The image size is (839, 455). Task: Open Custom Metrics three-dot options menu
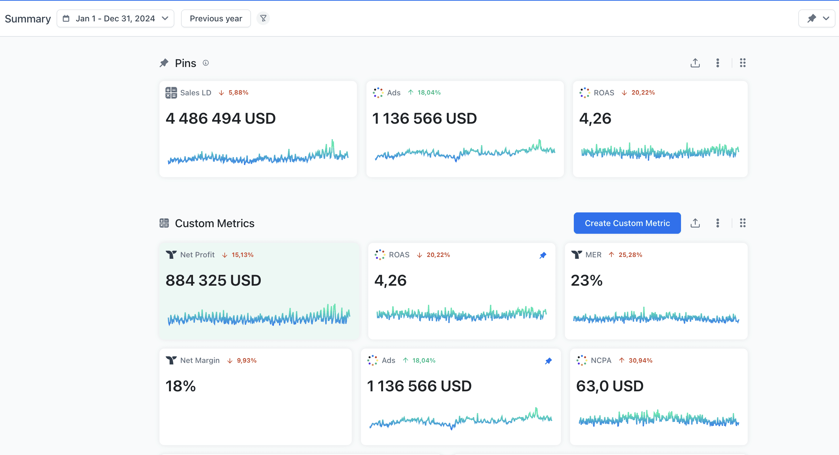(717, 223)
